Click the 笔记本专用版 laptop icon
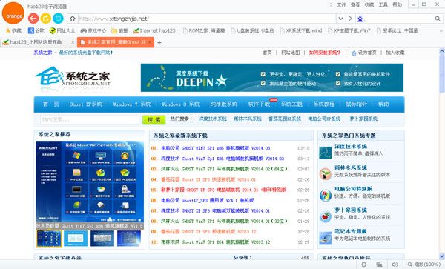 pyautogui.click(x=325, y=238)
